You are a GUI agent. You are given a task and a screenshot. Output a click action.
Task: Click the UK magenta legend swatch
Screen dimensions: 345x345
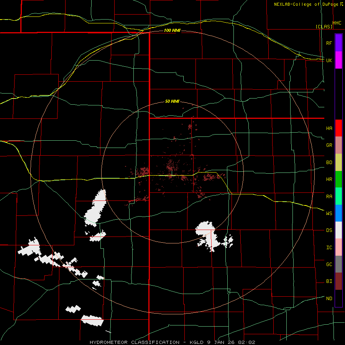(x=338, y=60)
